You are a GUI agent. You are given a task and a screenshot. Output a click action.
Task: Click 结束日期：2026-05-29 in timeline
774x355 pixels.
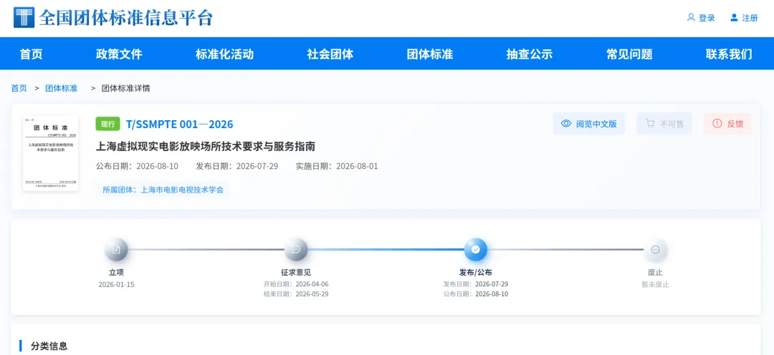[296, 294]
